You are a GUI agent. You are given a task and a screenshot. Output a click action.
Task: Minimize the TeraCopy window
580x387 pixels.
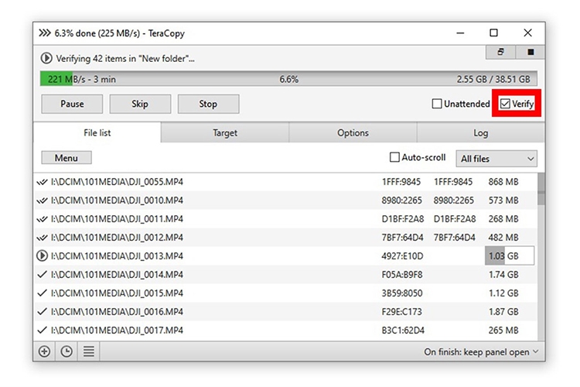point(460,33)
